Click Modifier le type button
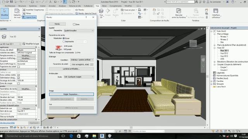248x139 pixels. click(31, 44)
